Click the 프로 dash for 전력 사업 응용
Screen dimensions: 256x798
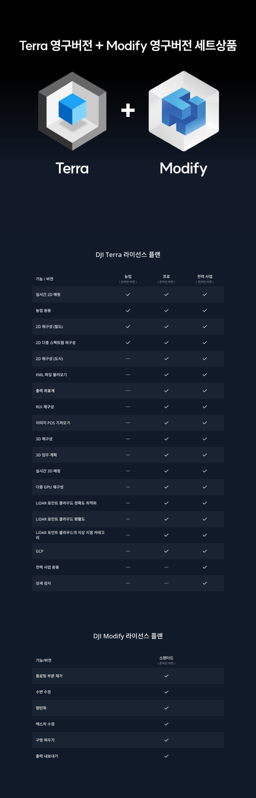(166, 567)
